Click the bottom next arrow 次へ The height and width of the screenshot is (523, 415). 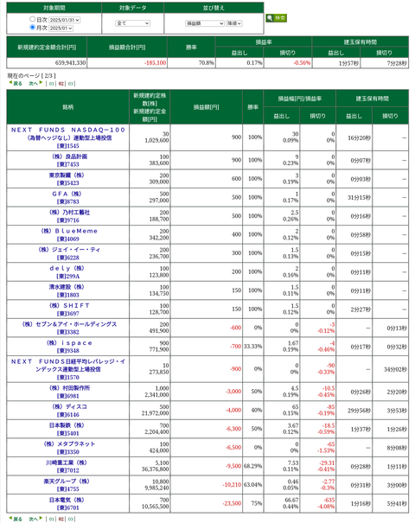(x=35, y=519)
